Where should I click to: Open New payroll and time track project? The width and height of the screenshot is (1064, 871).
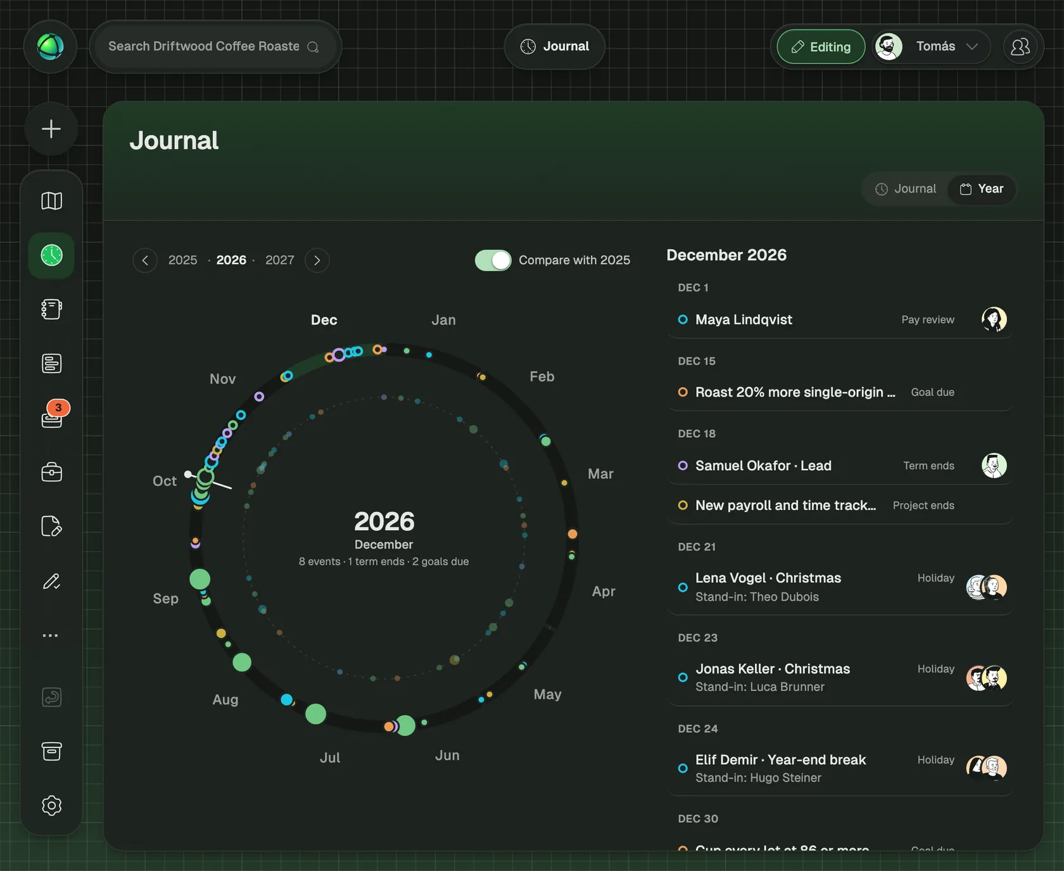(840, 505)
